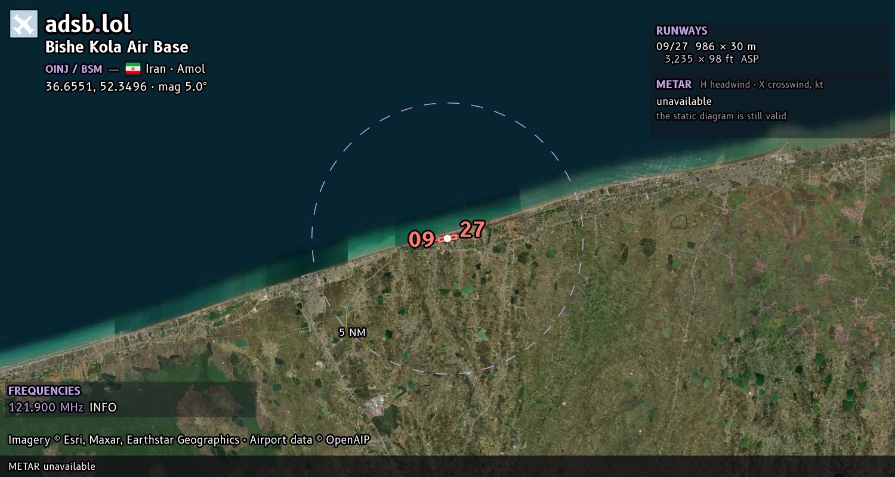Click the Esri, Maxar imagery attribution

[124, 440]
